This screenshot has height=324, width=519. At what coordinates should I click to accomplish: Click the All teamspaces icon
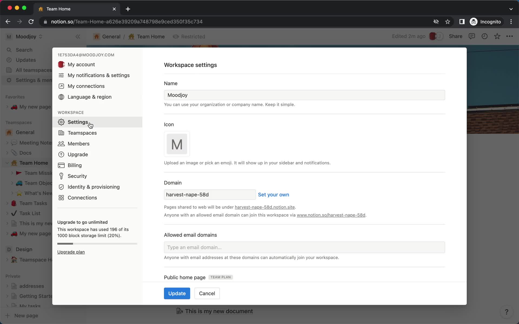(x=9, y=70)
